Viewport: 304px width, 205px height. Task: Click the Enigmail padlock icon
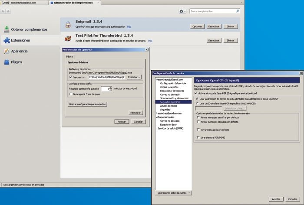(68, 25)
